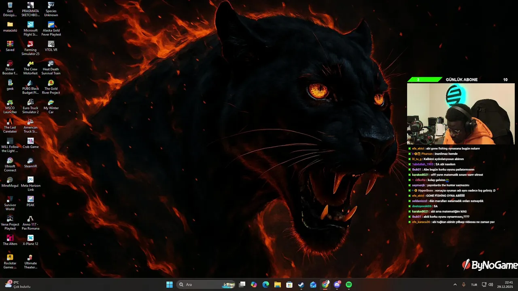
Task: Select the Farming Simulator 25 shortcut
Action: click(x=30, y=48)
